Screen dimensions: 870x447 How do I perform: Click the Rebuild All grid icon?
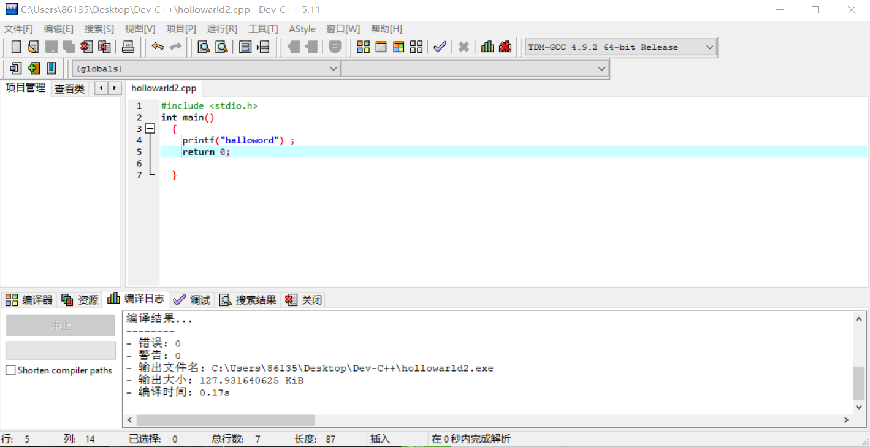point(416,47)
